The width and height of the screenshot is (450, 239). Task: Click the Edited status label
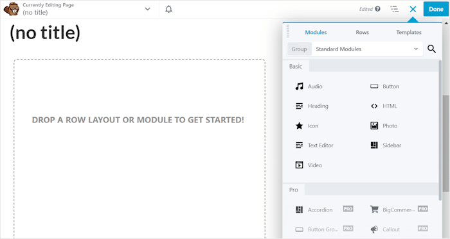[366, 9]
